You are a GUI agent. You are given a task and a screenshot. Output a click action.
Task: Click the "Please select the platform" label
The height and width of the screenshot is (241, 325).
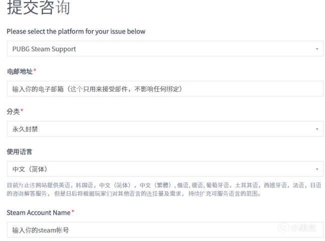(x=76, y=32)
